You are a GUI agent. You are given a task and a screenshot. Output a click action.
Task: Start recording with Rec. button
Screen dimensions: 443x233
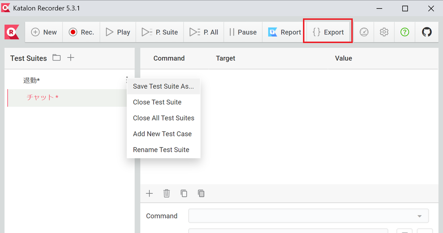[x=81, y=32]
